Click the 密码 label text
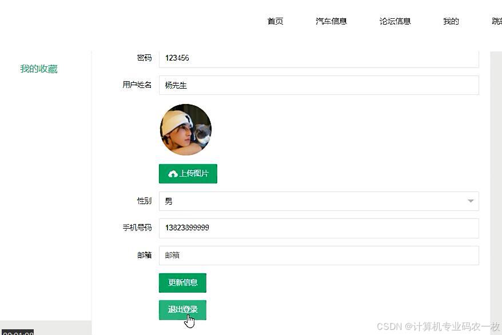This screenshot has height=335, width=502. (x=145, y=58)
